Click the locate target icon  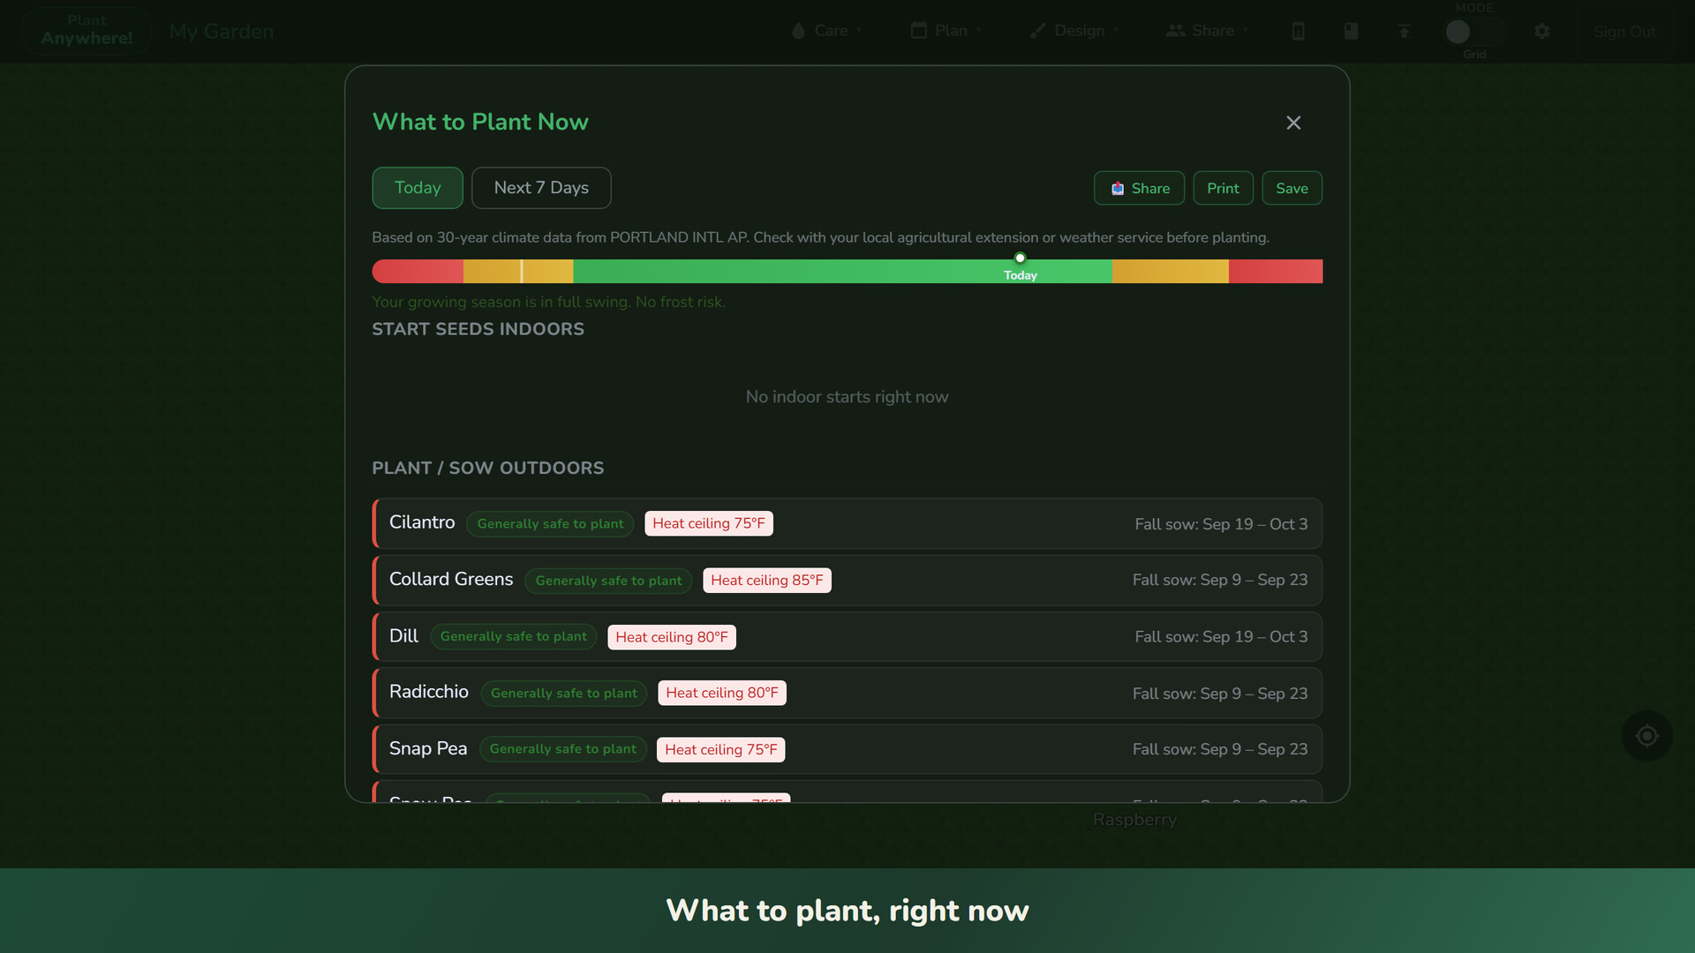point(1646,736)
